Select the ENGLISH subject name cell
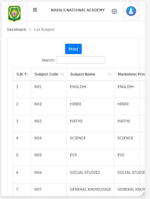 tap(78, 87)
